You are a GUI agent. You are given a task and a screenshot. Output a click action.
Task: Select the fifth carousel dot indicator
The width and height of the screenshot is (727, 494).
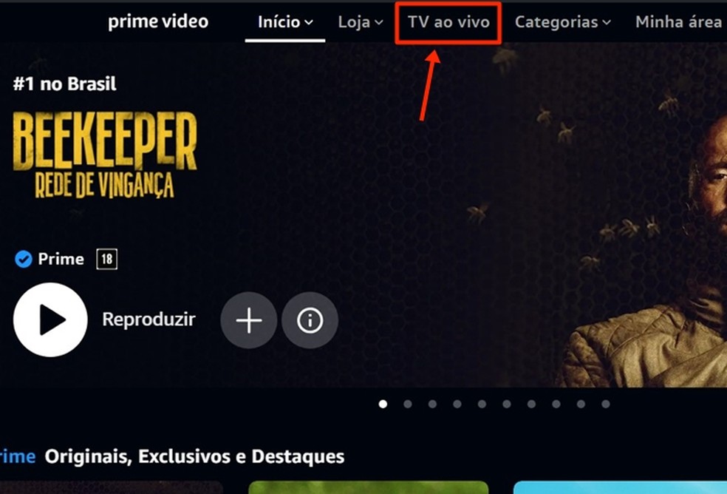pyautogui.click(x=482, y=404)
